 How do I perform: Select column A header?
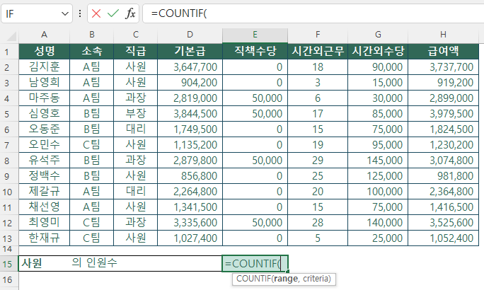coord(44,35)
